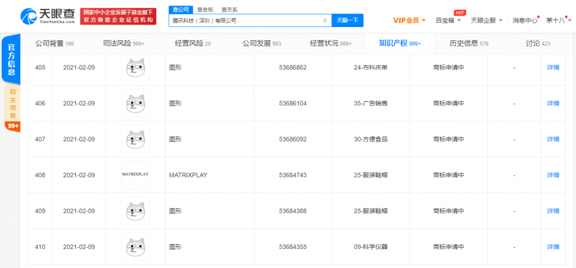Viewport: 576px width, 268px height.
Task: Click the date 2021-02-09 in row 406
Action: [x=79, y=103]
